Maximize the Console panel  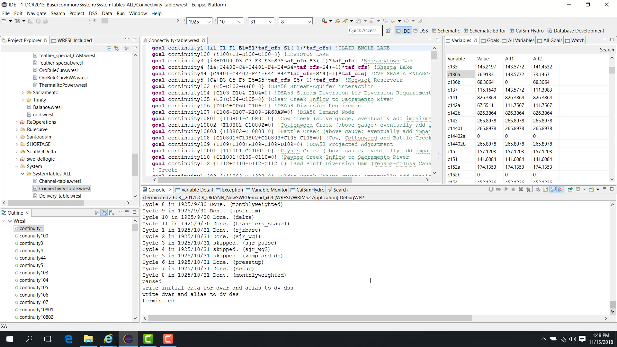[x=612, y=189]
